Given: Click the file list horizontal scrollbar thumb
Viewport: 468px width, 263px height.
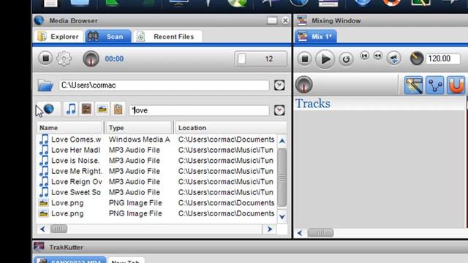Looking at the screenshot, I should 58,229.
